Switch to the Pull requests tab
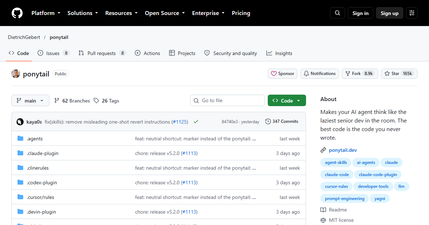The height and width of the screenshot is (225, 429). coord(102,53)
